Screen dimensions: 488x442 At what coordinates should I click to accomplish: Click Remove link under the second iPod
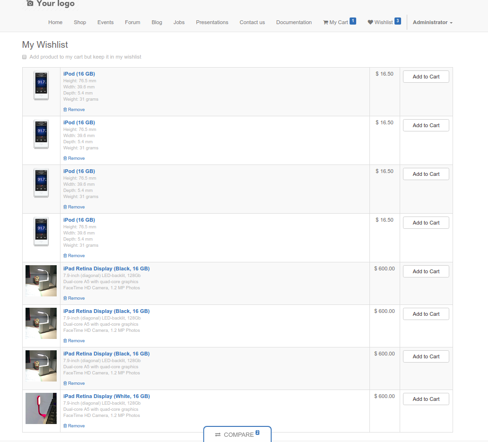[x=76, y=158]
